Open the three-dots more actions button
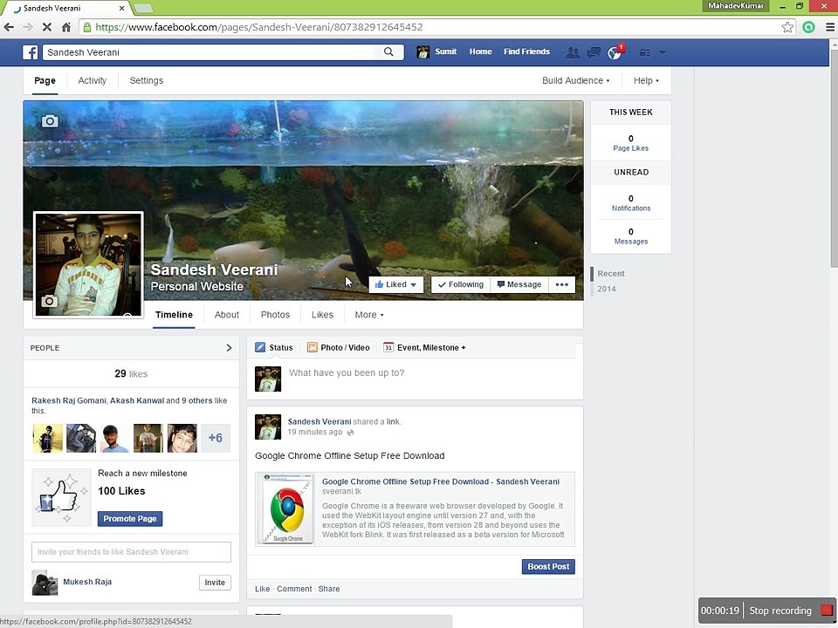Screen dimensions: 838x628 pyautogui.click(x=561, y=284)
